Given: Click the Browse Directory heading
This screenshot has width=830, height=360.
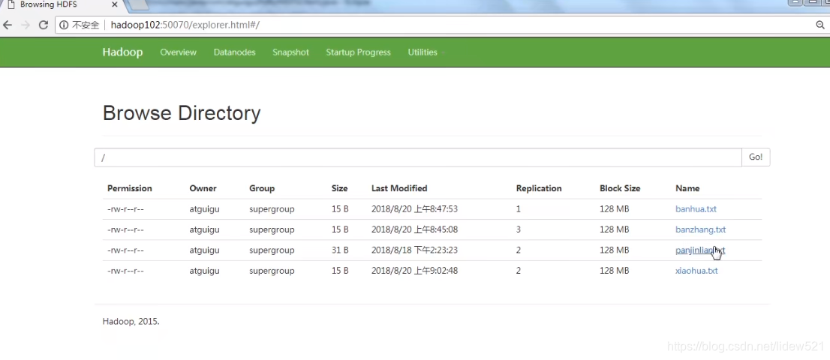Looking at the screenshot, I should tap(182, 113).
